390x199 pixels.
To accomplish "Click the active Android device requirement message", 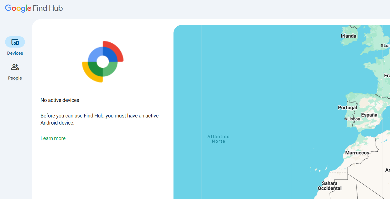I will [99, 119].
